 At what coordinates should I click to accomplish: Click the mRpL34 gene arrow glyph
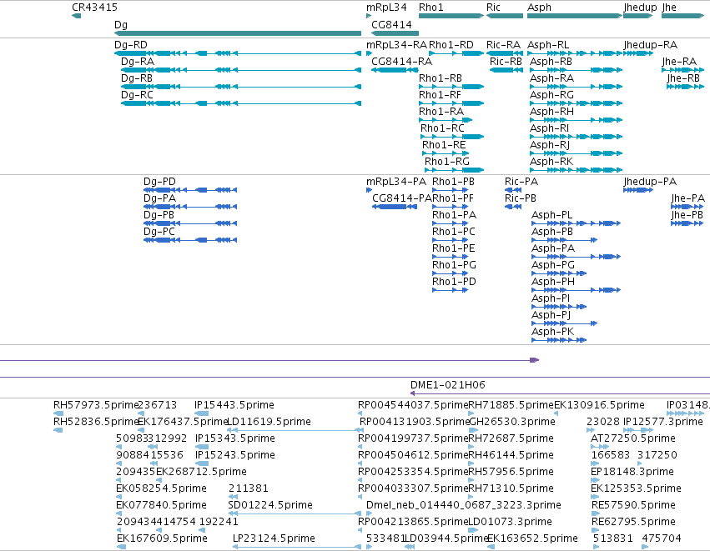pos(369,16)
